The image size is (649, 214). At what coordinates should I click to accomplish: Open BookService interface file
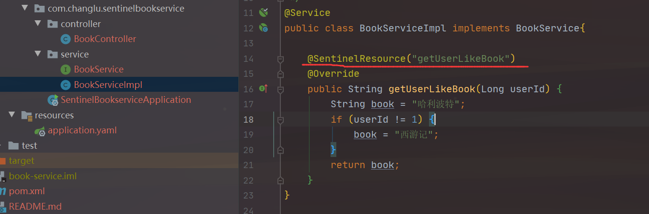point(98,69)
